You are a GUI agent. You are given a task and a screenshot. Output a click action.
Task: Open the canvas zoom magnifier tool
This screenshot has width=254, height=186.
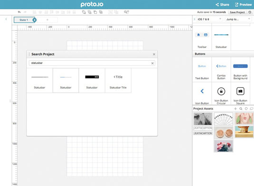pyautogui.click(x=126, y=12)
